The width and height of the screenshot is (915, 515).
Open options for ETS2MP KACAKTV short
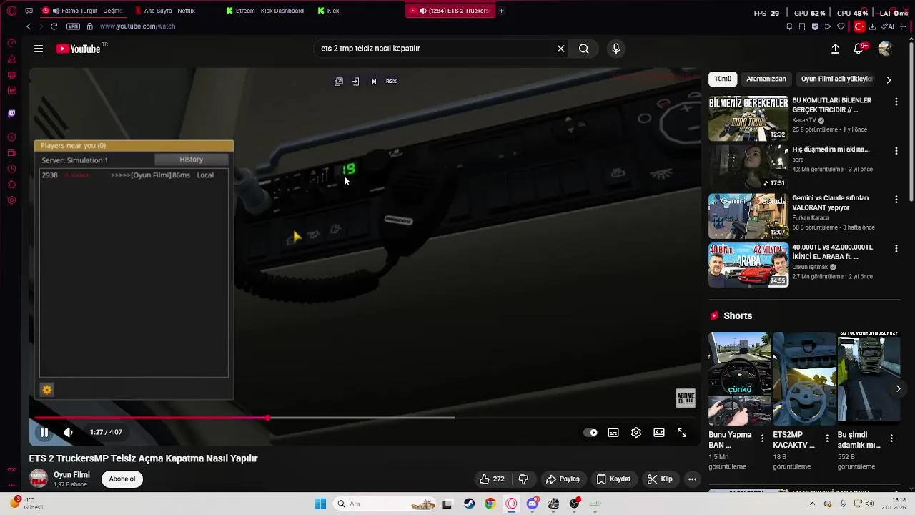827,438
